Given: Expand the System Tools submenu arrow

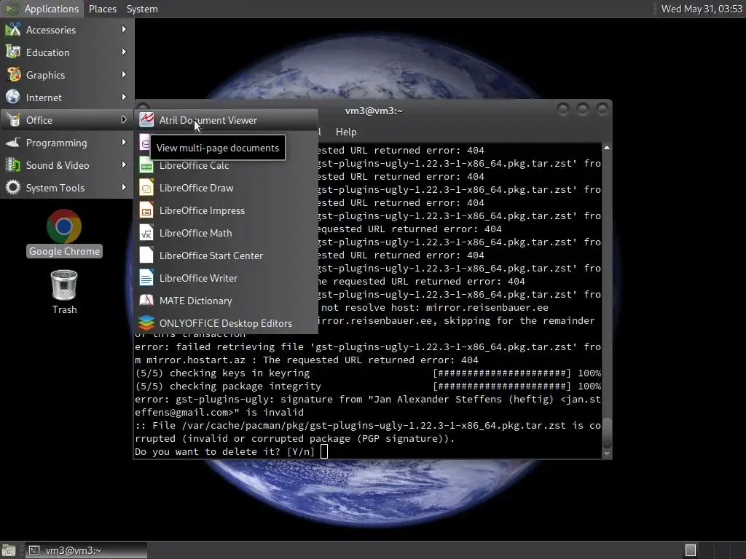Looking at the screenshot, I should coord(124,187).
